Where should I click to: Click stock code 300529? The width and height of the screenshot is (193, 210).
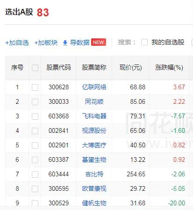tap(58, 203)
